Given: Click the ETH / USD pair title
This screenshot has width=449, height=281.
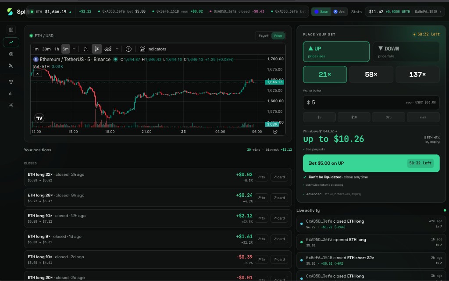Looking at the screenshot, I should 44,36.
